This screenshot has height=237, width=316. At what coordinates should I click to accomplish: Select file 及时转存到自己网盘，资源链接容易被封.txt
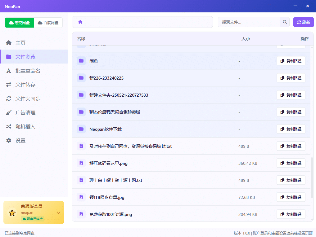pos(131,146)
